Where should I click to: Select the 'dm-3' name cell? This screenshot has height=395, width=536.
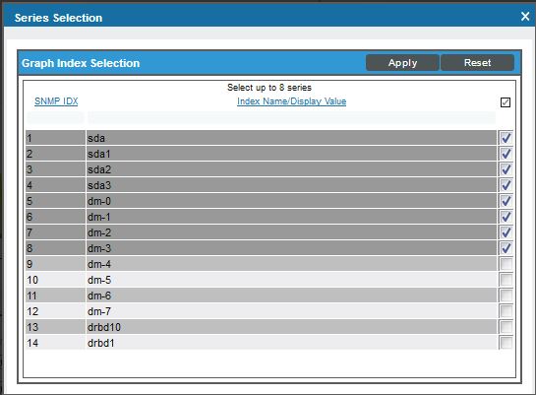pos(291,248)
